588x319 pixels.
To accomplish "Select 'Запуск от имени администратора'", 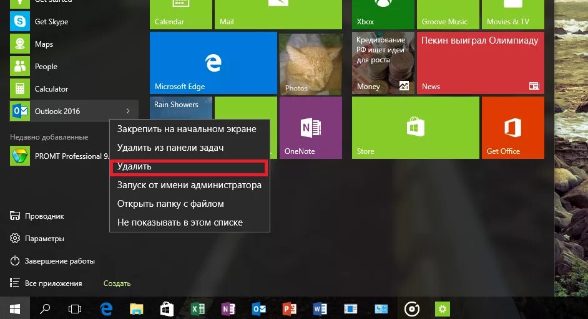I will (189, 185).
